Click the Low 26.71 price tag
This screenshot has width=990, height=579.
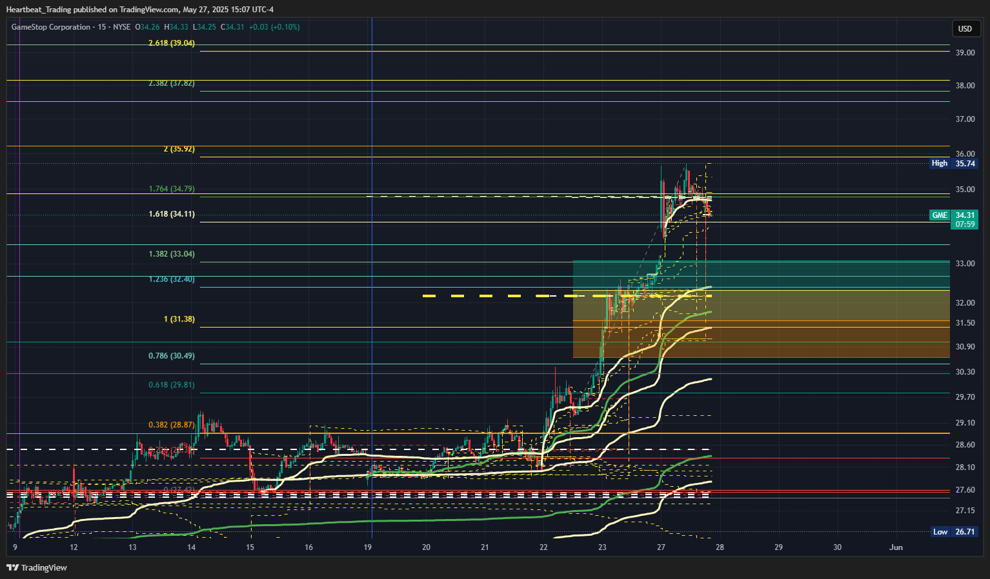pyautogui.click(x=955, y=532)
